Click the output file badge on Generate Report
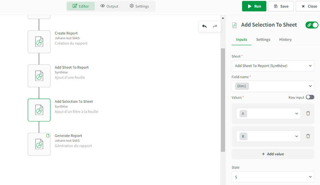Screen dimensions: 320x185 click(x=48, y=135)
